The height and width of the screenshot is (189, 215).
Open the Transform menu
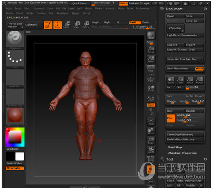[x=63, y=13]
